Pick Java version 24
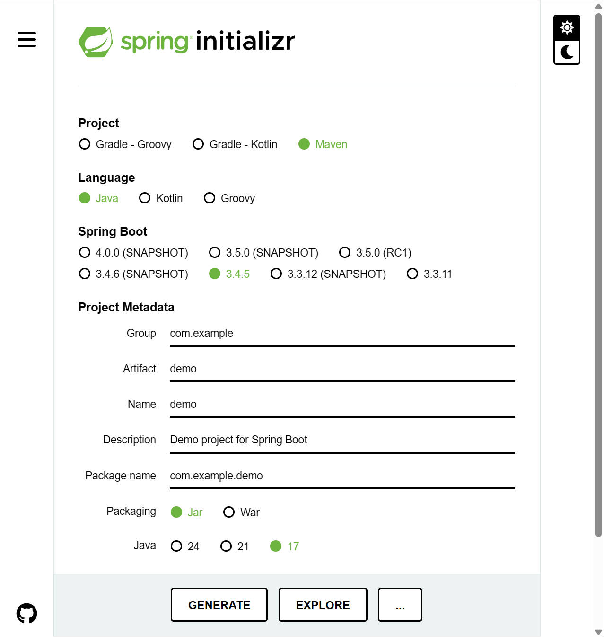This screenshot has width=604, height=637. [x=185, y=547]
